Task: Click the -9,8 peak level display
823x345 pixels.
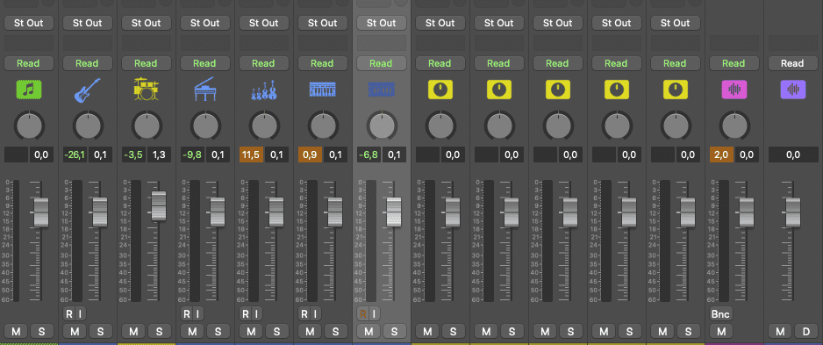Action: pos(193,155)
